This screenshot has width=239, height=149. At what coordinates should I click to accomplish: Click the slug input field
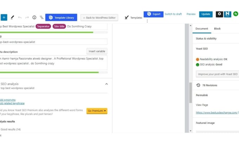pyautogui.click(x=53, y=42)
